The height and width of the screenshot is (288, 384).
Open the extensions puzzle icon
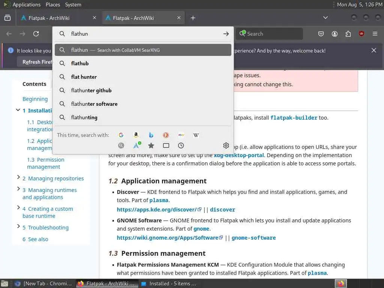tap(348, 34)
